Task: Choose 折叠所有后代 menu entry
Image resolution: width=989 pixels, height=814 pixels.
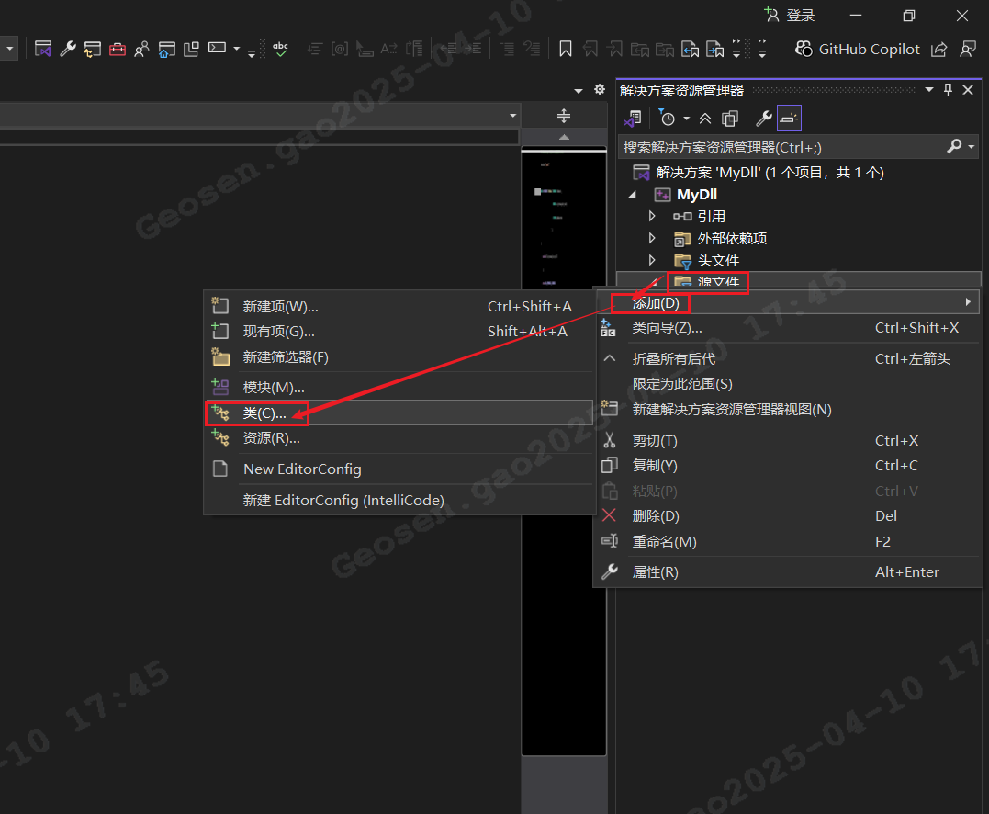Action: (788, 359)
